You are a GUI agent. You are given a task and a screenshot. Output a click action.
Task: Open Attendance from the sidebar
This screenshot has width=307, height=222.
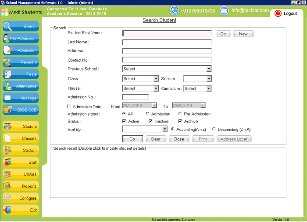9,86
